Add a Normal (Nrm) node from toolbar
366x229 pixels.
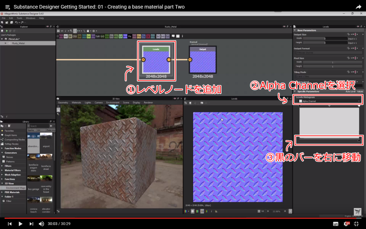[125, 37]
